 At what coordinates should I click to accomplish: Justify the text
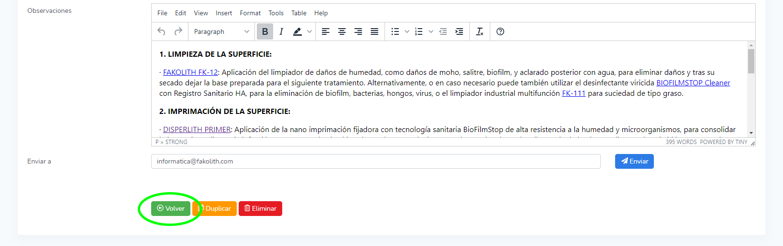coord(375,31)
